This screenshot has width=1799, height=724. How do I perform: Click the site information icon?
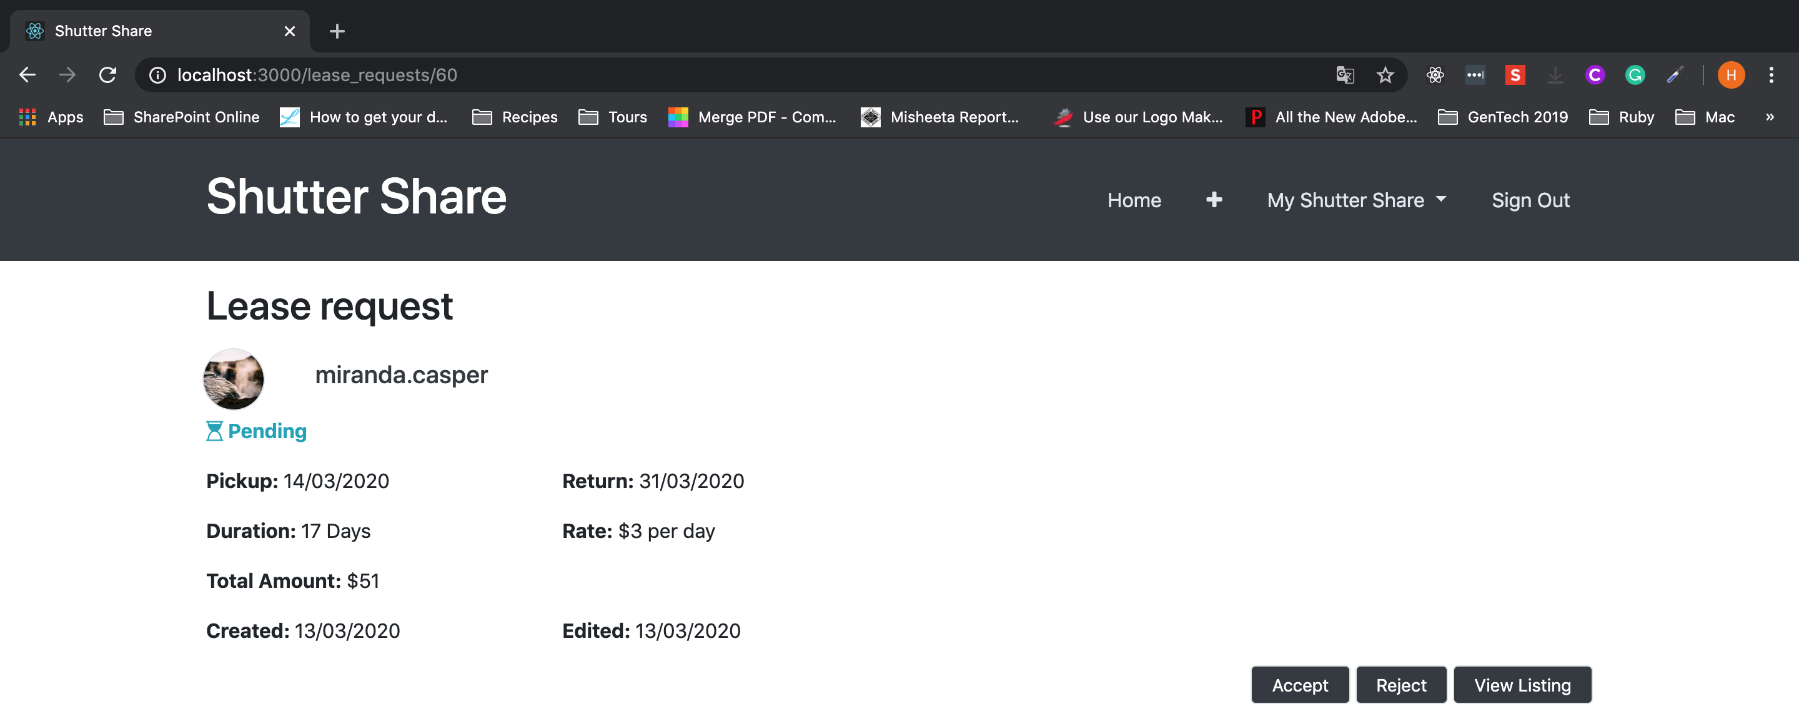[x=158, y=76]
